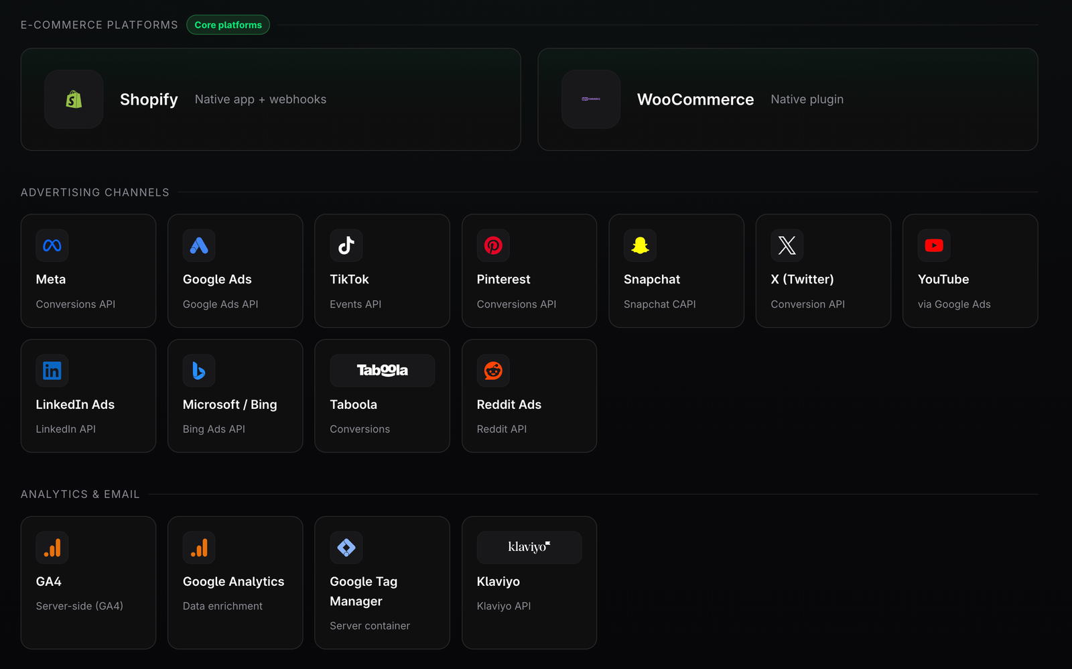This screenshot has width=1072, height=669.
Task: Select the Pinterest card title
Action: [503, 280]
